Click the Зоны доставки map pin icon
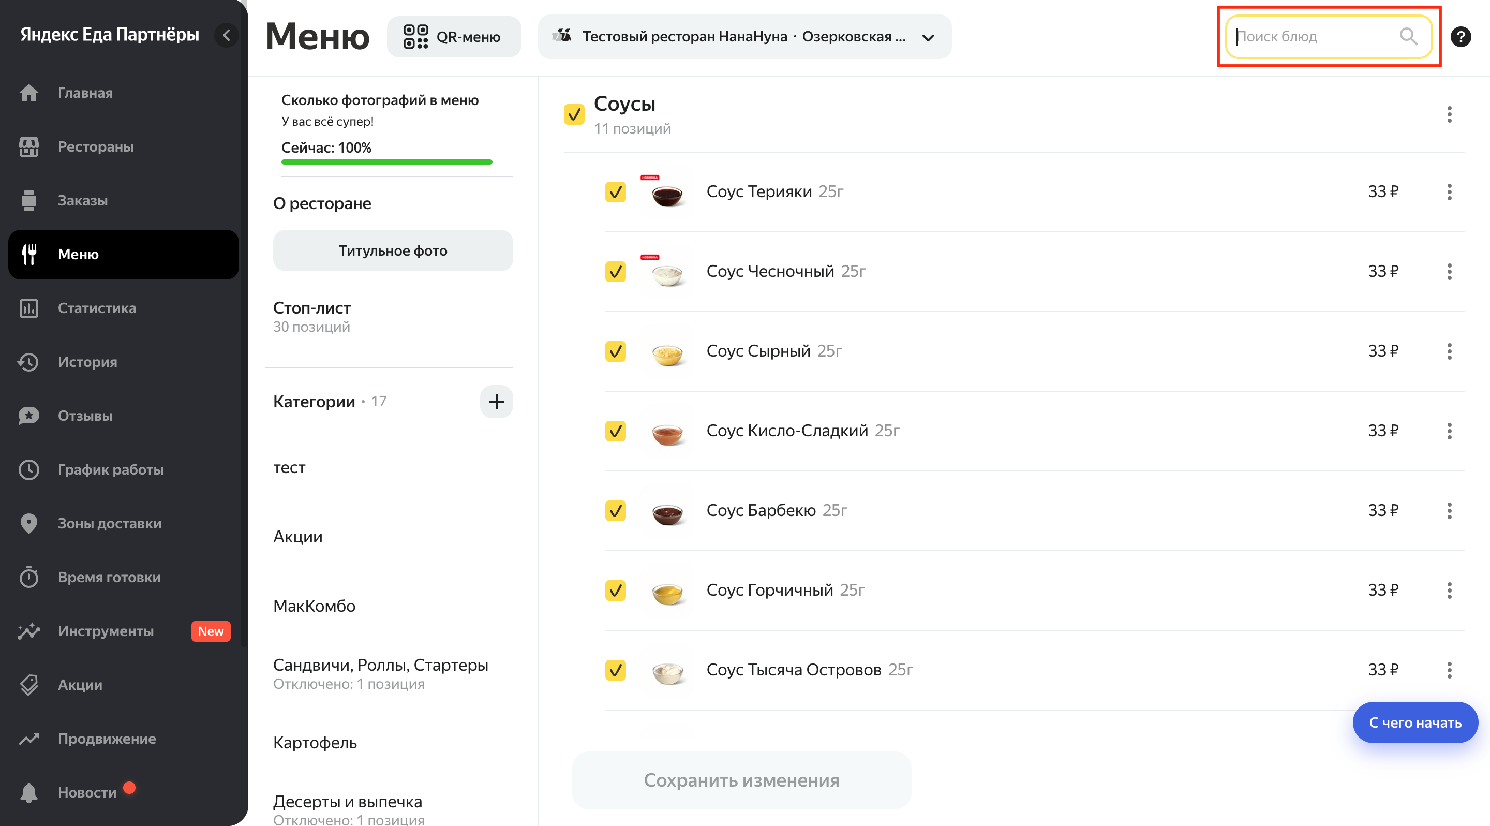The height and width of the screenshot is (826, 1490). click(29, 523)
